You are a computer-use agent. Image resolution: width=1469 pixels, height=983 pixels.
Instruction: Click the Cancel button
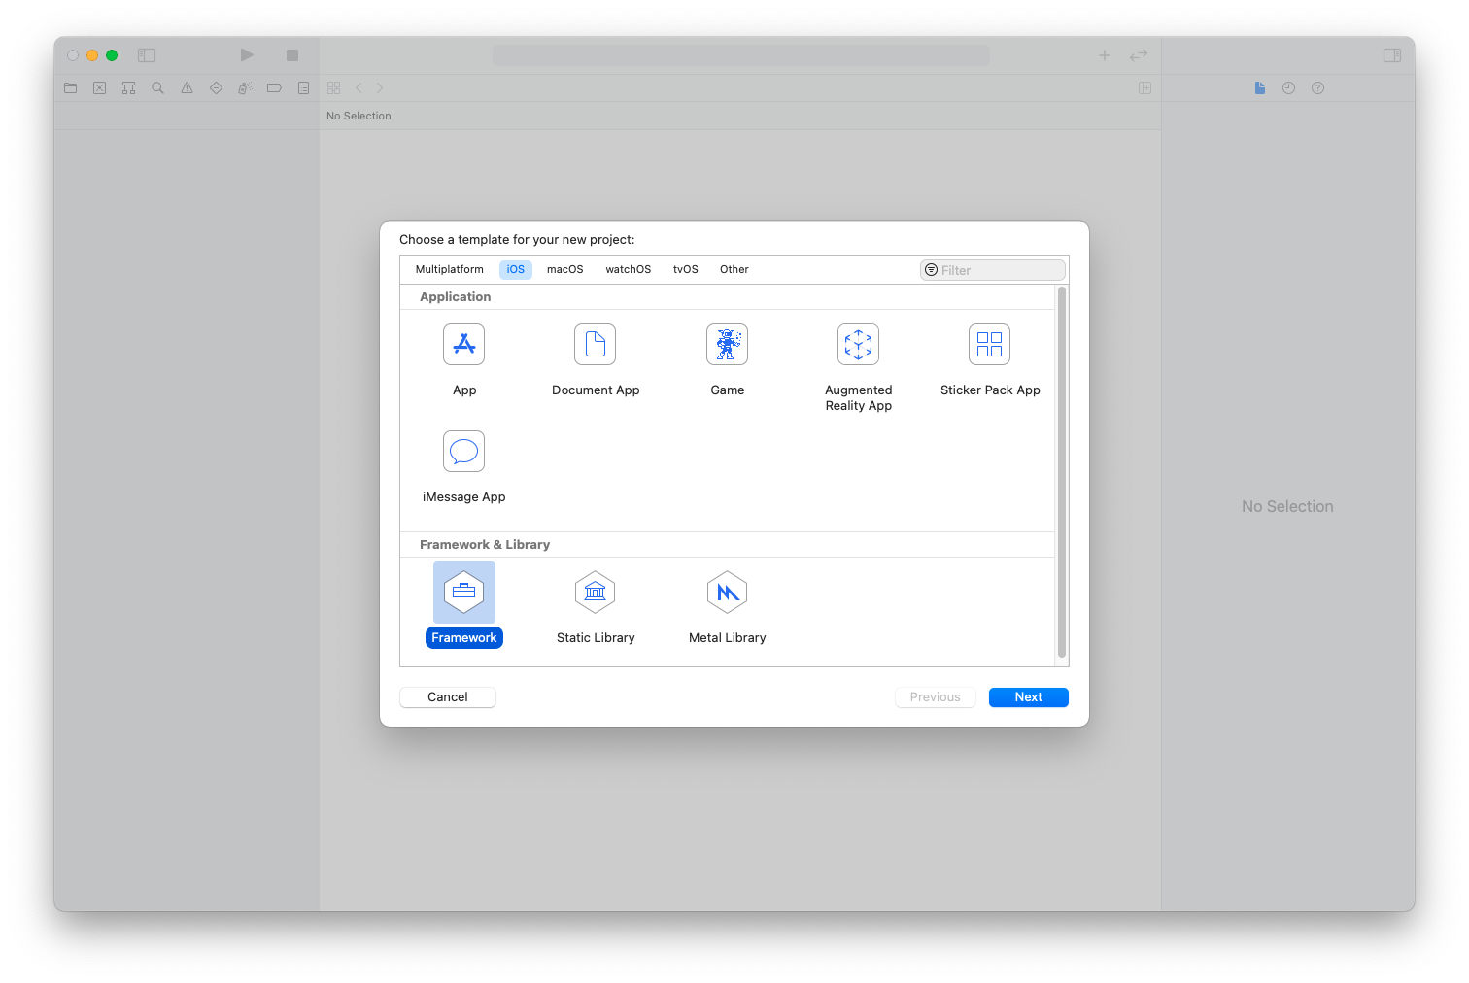447,697
